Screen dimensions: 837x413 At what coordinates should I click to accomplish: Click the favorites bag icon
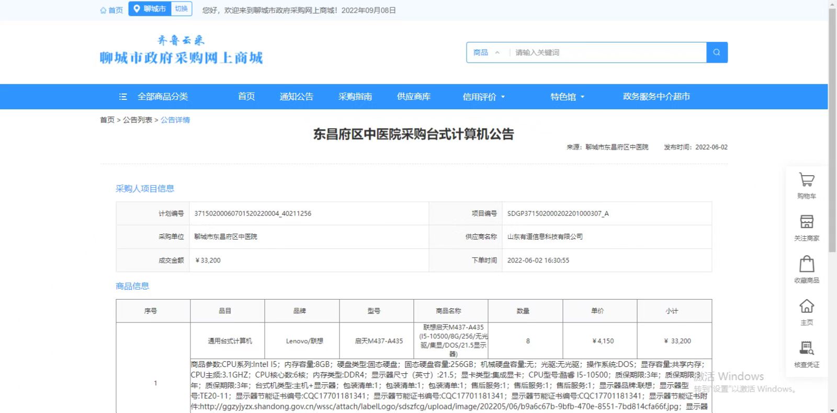coord(806,264)
